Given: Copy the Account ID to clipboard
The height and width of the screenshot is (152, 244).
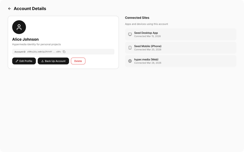Looking at the screenshot, I should (x=64, y=52).
